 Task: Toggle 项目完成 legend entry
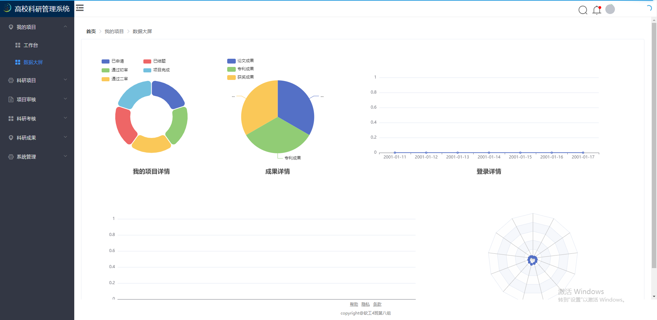(x=157, y=70)
